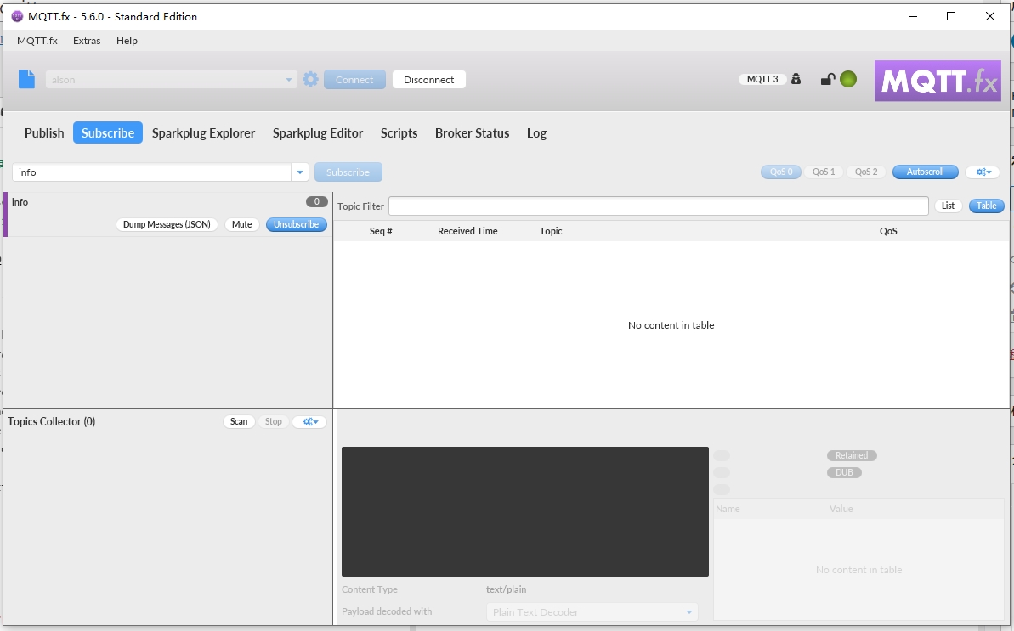Click the MQTT 3 version badge
Screen dimensions: 1014x631
(762, 79)
